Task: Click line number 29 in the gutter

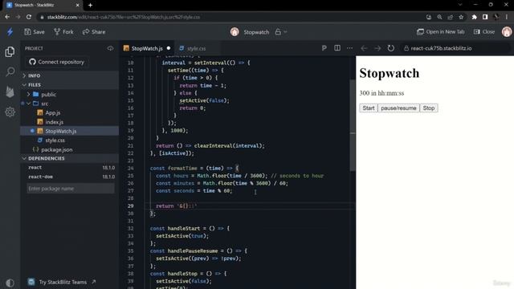Action: click(130, 206)
